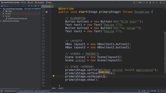
Task: Click the 34:22 line-column indicator
Action: (144, 91)
